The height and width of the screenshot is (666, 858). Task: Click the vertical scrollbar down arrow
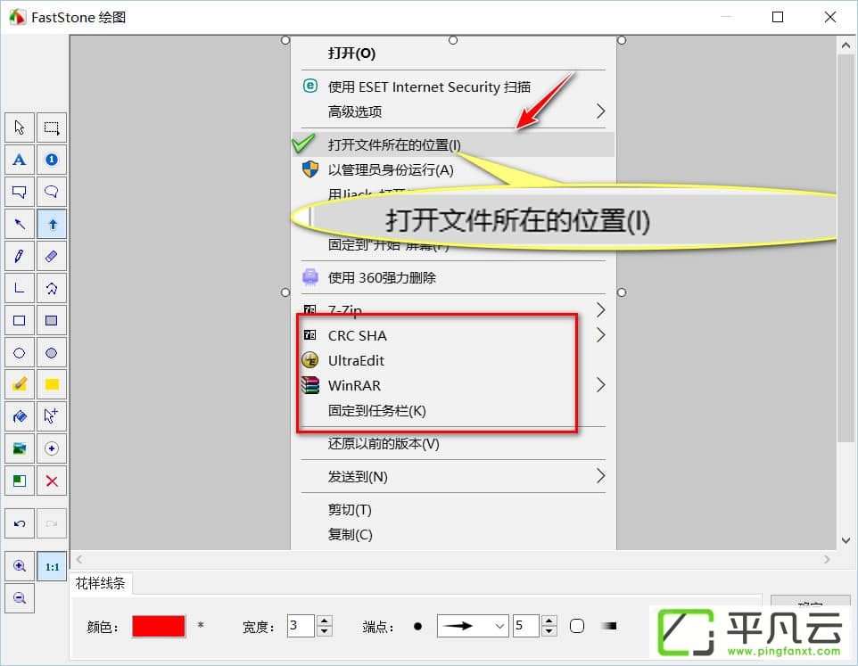[846, 540]
